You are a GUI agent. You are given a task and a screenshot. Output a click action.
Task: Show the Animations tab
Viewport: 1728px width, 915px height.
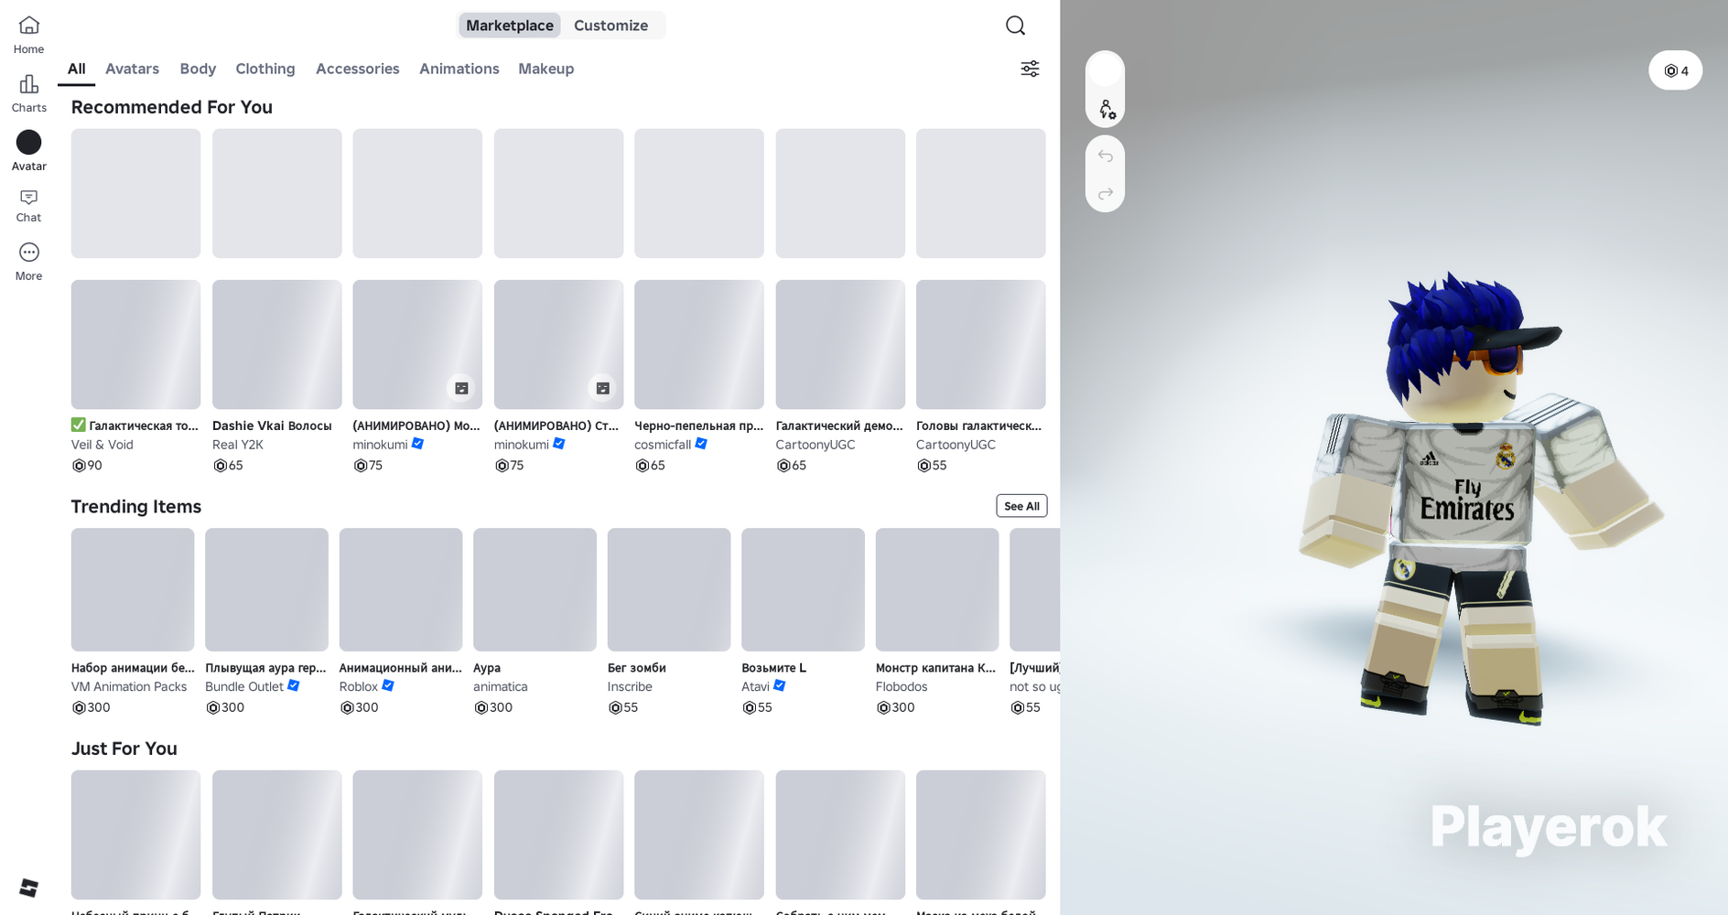pyautogui.click(x=459, y=69)
